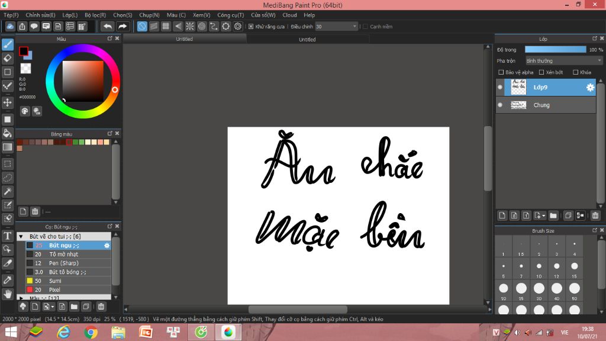Select the rectangular Select tool
Viewport: 606px width, 341px height.
[x=7, y=164]
